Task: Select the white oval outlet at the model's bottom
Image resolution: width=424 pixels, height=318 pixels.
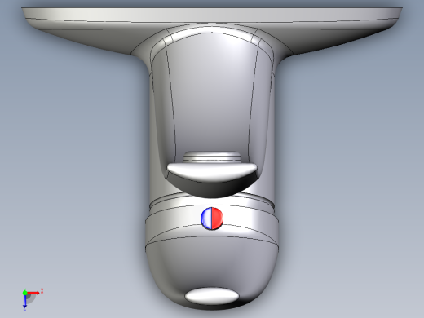Action: [x=212, y=296]
